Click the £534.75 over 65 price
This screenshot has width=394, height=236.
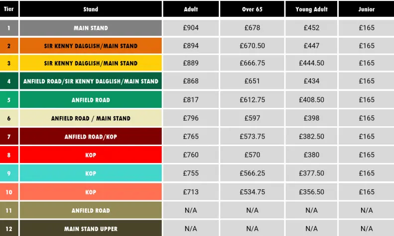[x=252, y=192]
